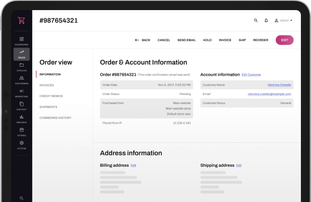Open Marketing megaphone section
This screenshot has height=202, width=311.
pos(21,93)
